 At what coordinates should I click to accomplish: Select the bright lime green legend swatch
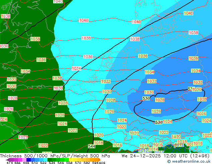67,160
